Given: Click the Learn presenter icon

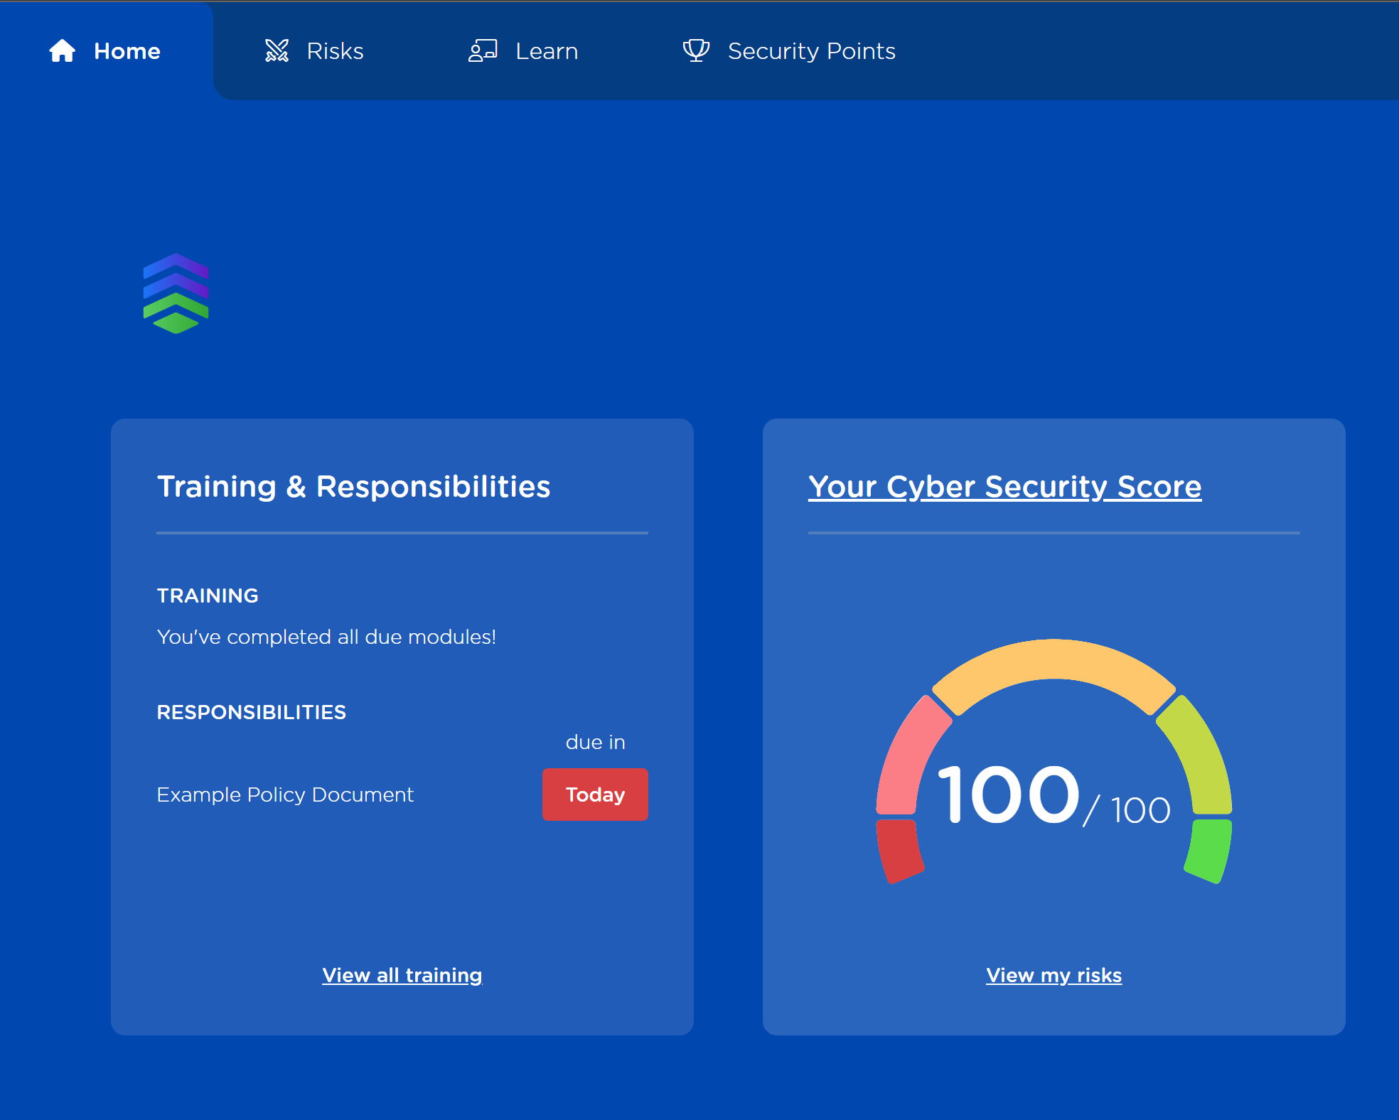Looking at the screenshot, I should (x=483, y=51).
